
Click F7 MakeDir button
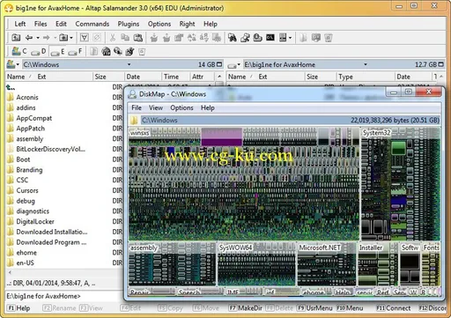246,308
